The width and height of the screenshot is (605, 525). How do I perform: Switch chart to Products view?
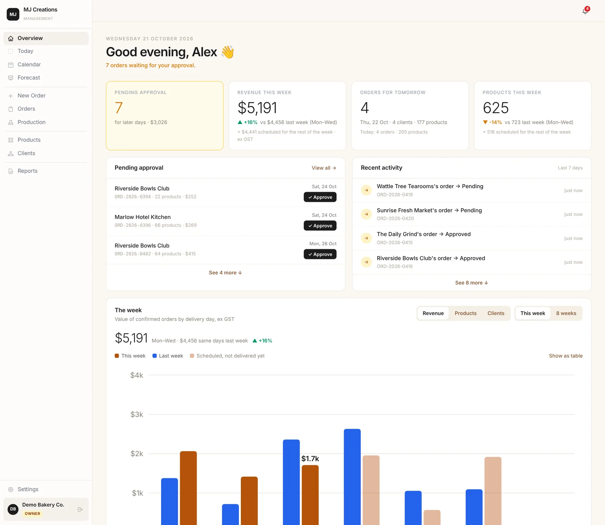click(x=465, y=313)
